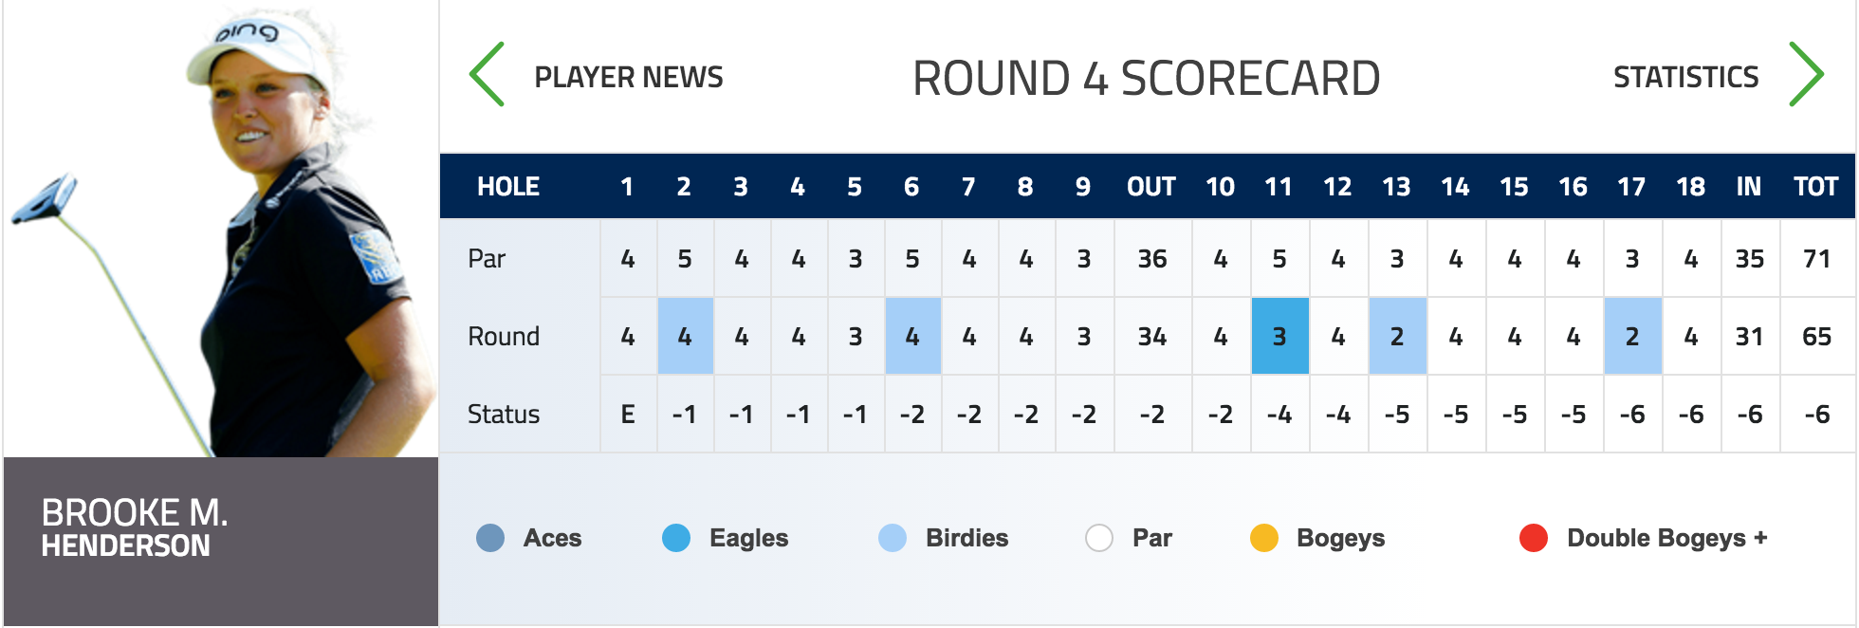The height and width of the screenshot is (628, 1859).
Task: Click the Bogeys legend yellow circle
Action: tap(1264, 538)
